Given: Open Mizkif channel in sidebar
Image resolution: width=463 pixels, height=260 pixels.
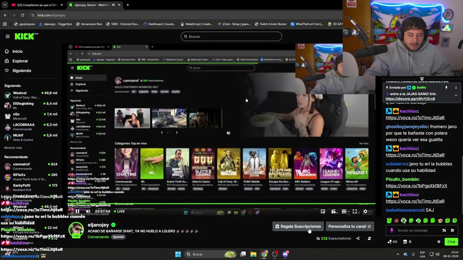Looking at the screenshot, I should coord(31,137).
